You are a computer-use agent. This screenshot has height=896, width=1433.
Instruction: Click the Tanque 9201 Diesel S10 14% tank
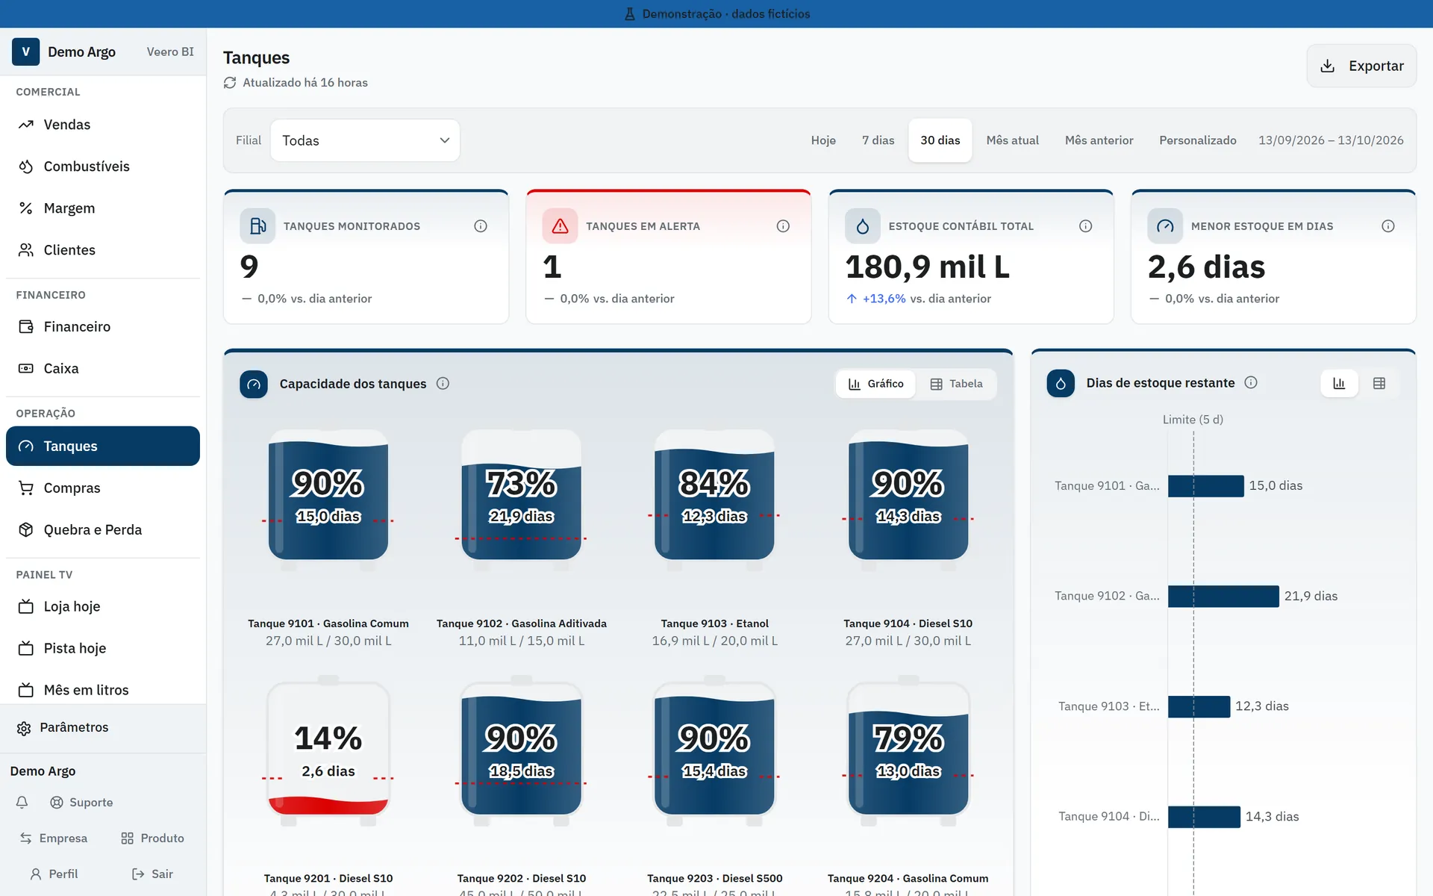328,752
